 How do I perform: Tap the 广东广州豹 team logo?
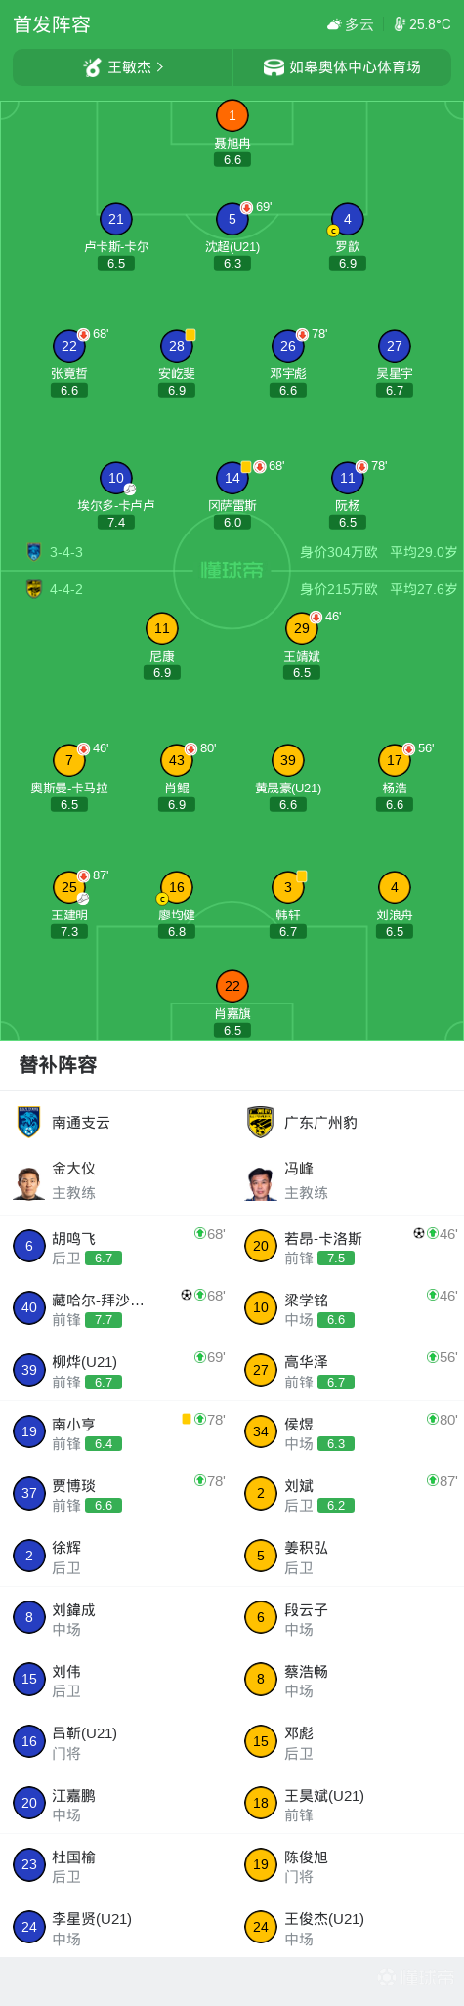click(261, 1122)
